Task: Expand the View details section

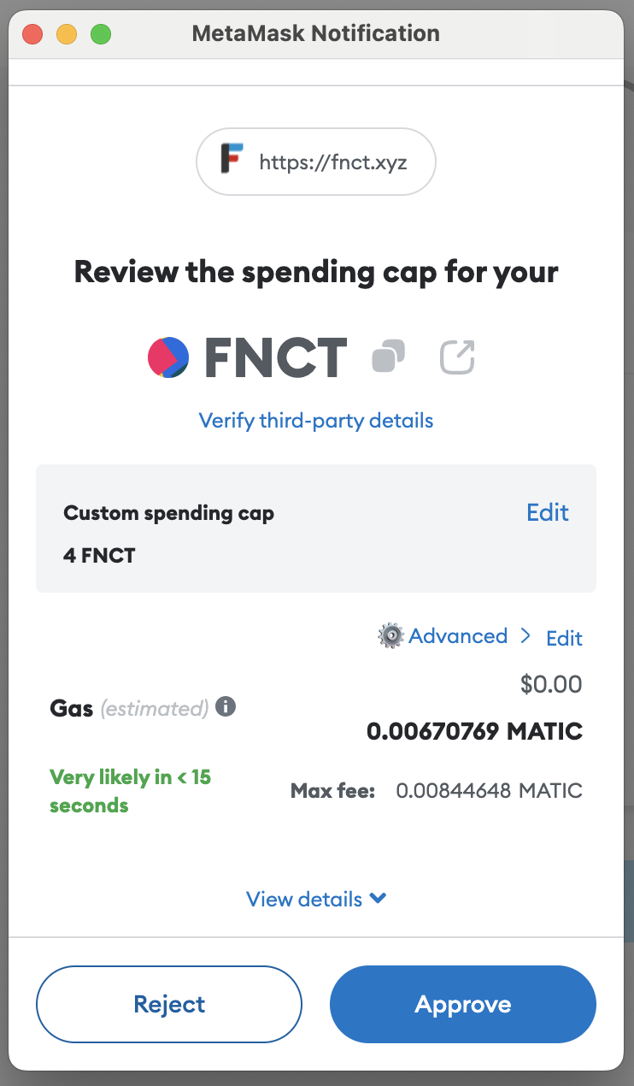Action: [316, 899]
